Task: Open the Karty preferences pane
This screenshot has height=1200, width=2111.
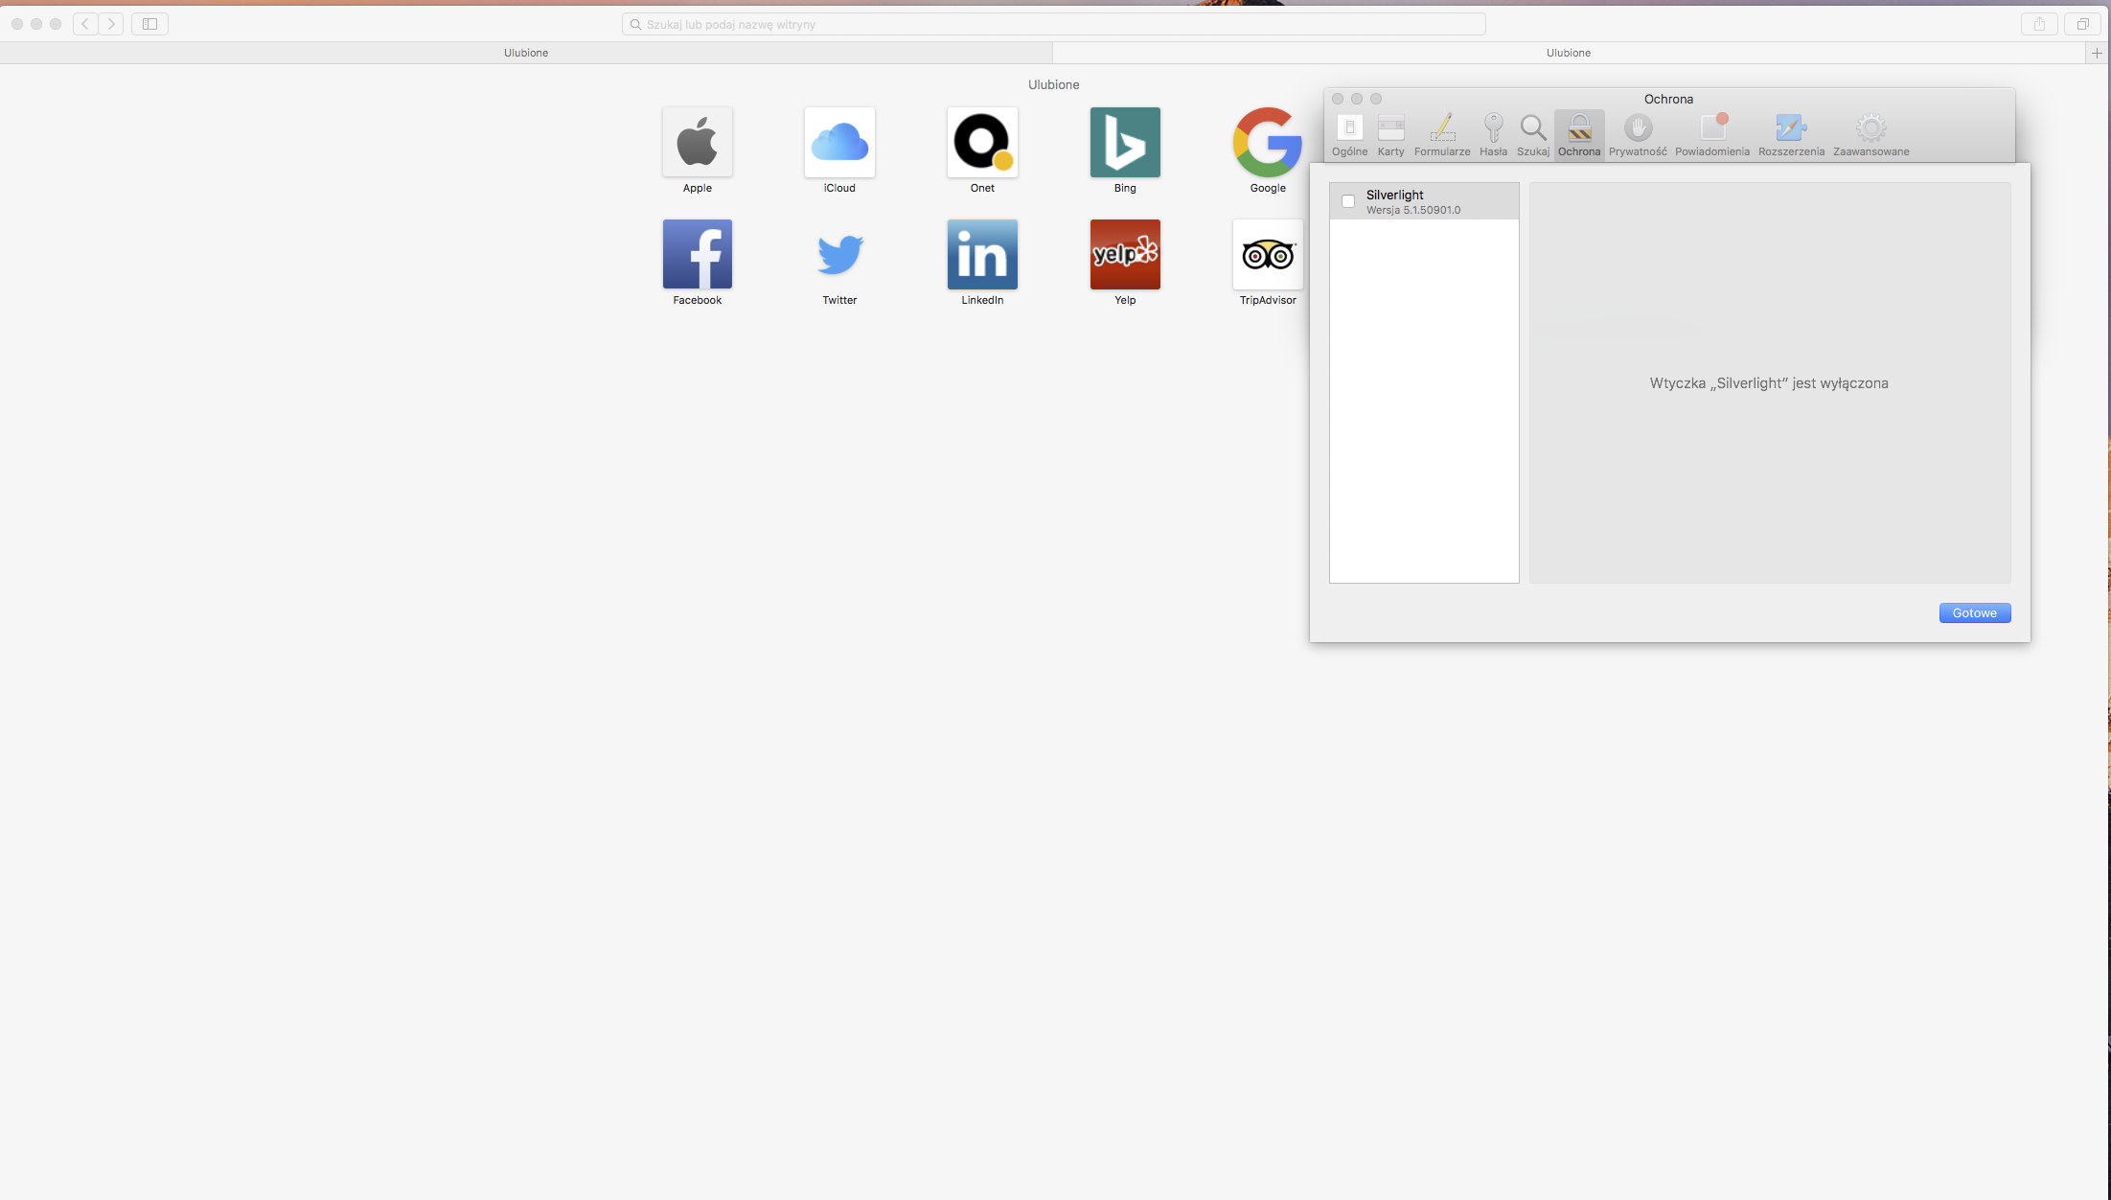Action: point(1390,134)
